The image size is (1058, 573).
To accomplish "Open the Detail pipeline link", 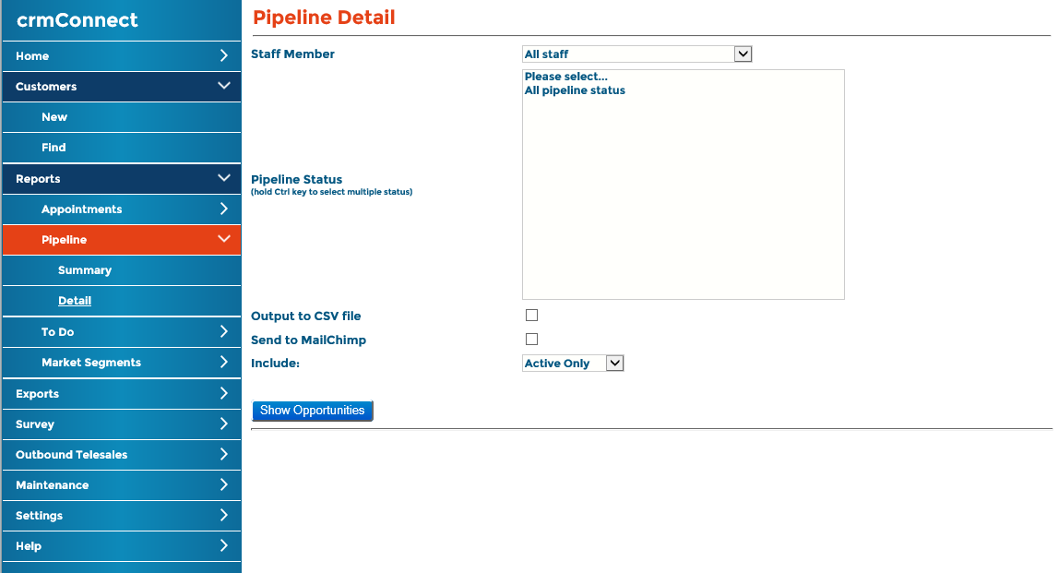I will (x=75, y=301).
